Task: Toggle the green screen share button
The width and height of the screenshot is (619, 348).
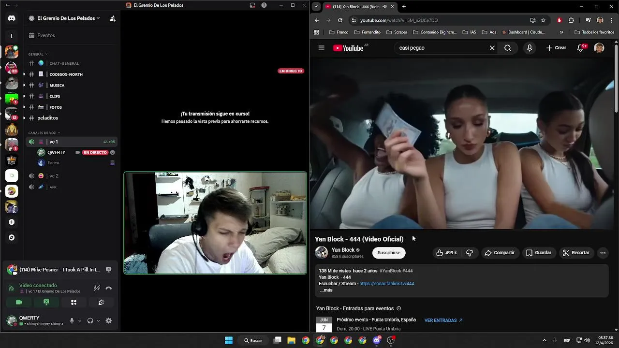Action: (46, 302)
